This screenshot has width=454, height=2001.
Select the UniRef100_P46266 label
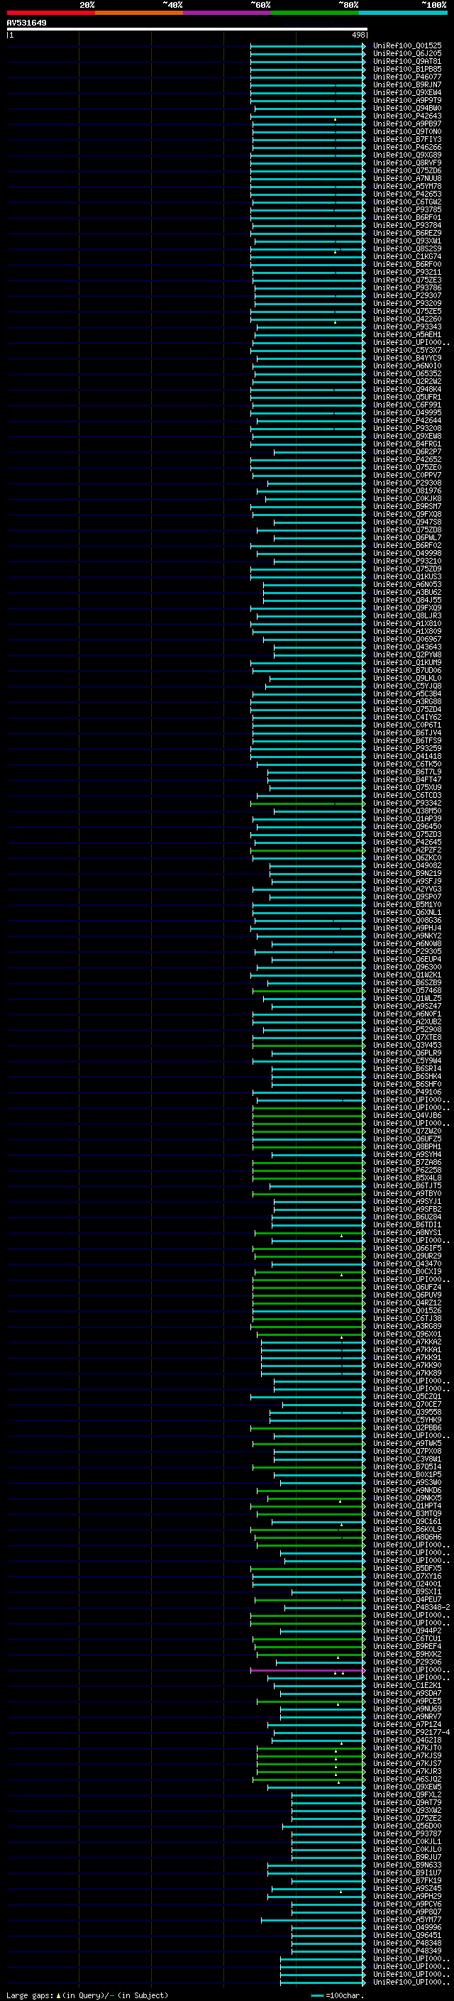(407, 147)
